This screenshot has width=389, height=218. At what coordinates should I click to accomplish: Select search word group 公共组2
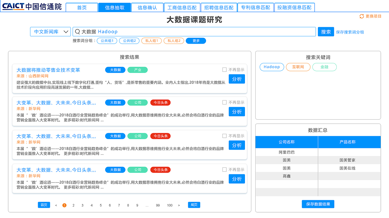point(129,41)
